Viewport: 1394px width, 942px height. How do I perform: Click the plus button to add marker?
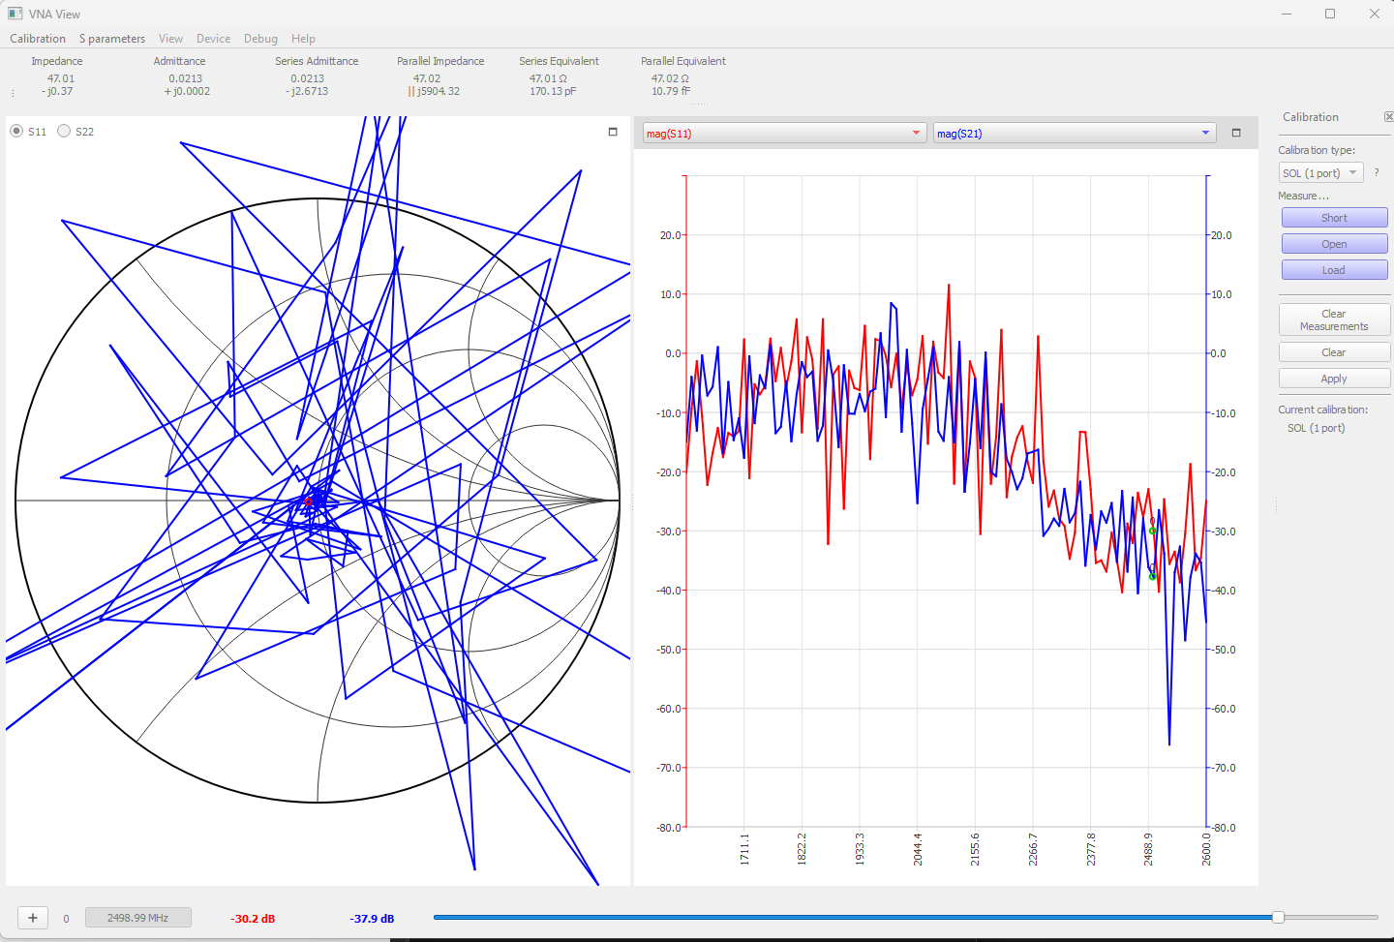point(33,918)
